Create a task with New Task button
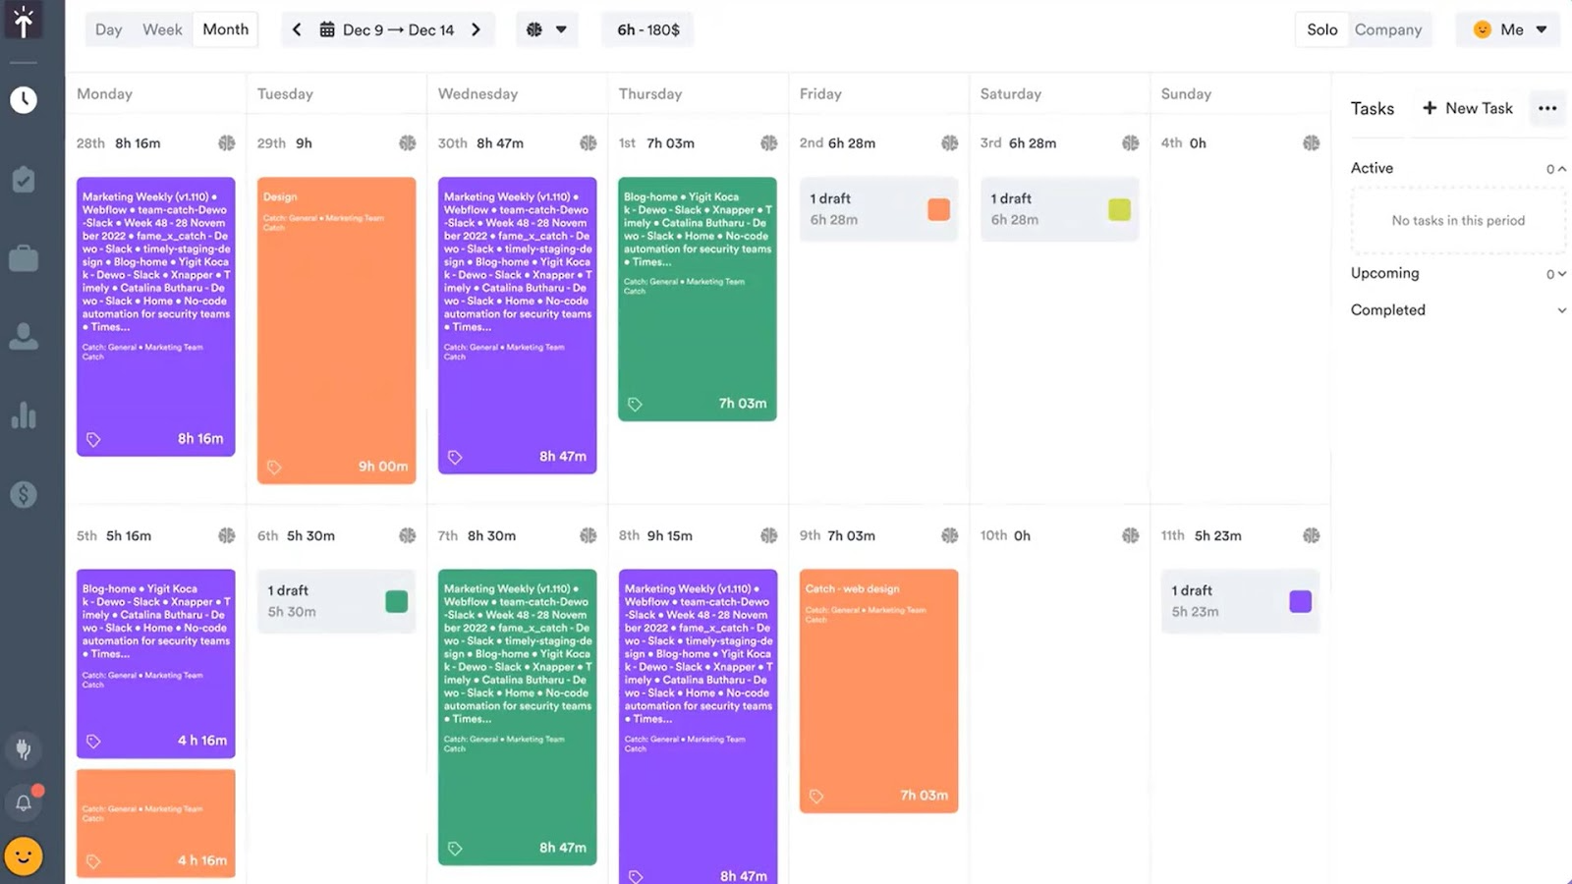 pos(1467,108)
